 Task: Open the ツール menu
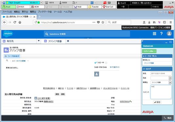(x=57, y=11)
